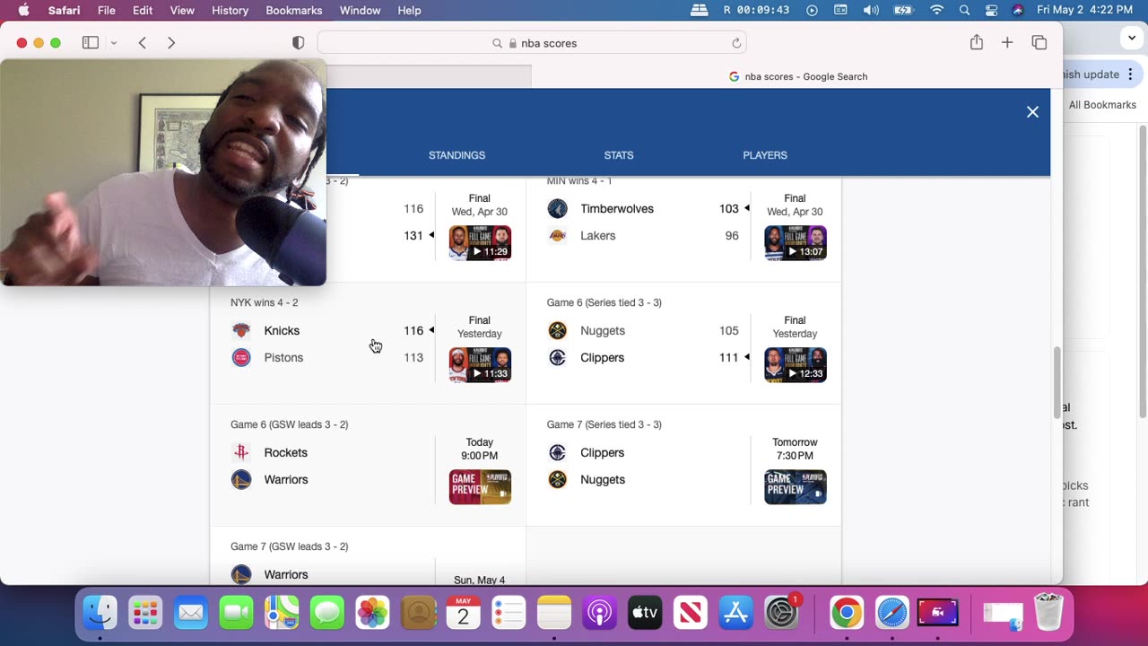Open Safari File menu
This screenshot has height=646, width=1148.
pos(107,10)
